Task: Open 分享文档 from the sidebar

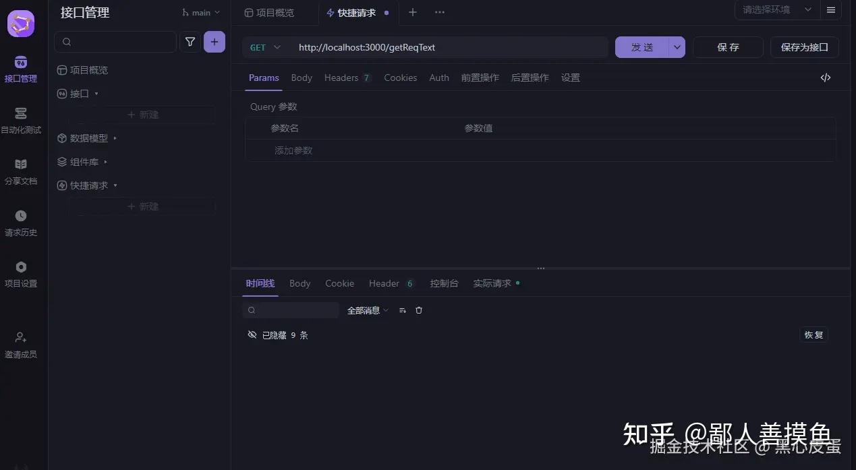Action: coord(21,172)
